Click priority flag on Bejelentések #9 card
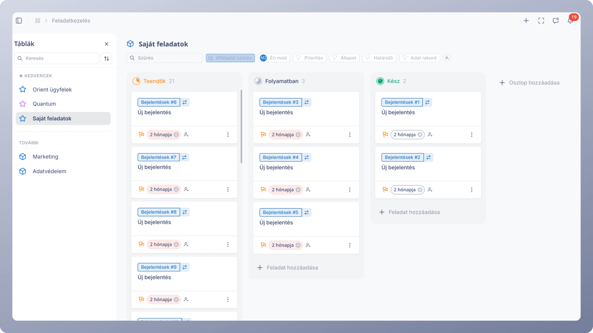 coord(141,300)
